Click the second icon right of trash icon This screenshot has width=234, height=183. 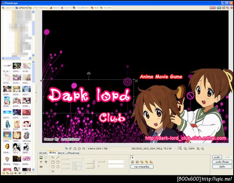coord(142,162)
